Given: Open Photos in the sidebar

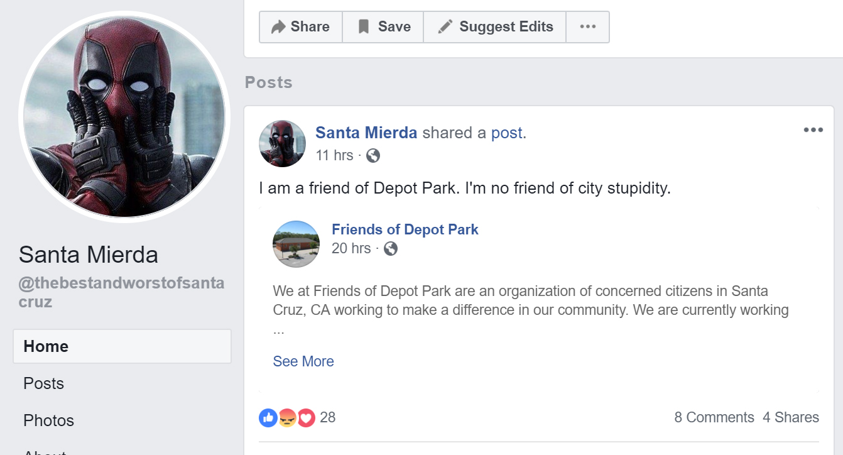Looking at the screenshot, I should (49, 420).
